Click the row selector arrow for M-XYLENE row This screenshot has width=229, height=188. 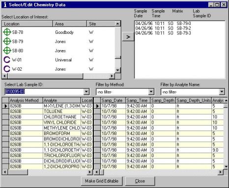tap(5, 106)
